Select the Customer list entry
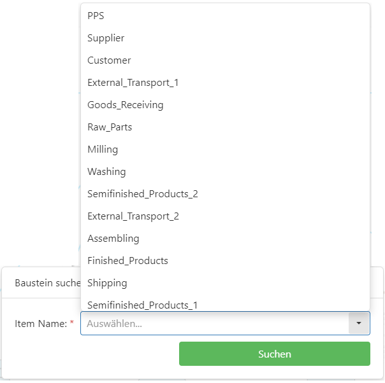The width and height of the screenshot is (385, 383). point(109,60)
